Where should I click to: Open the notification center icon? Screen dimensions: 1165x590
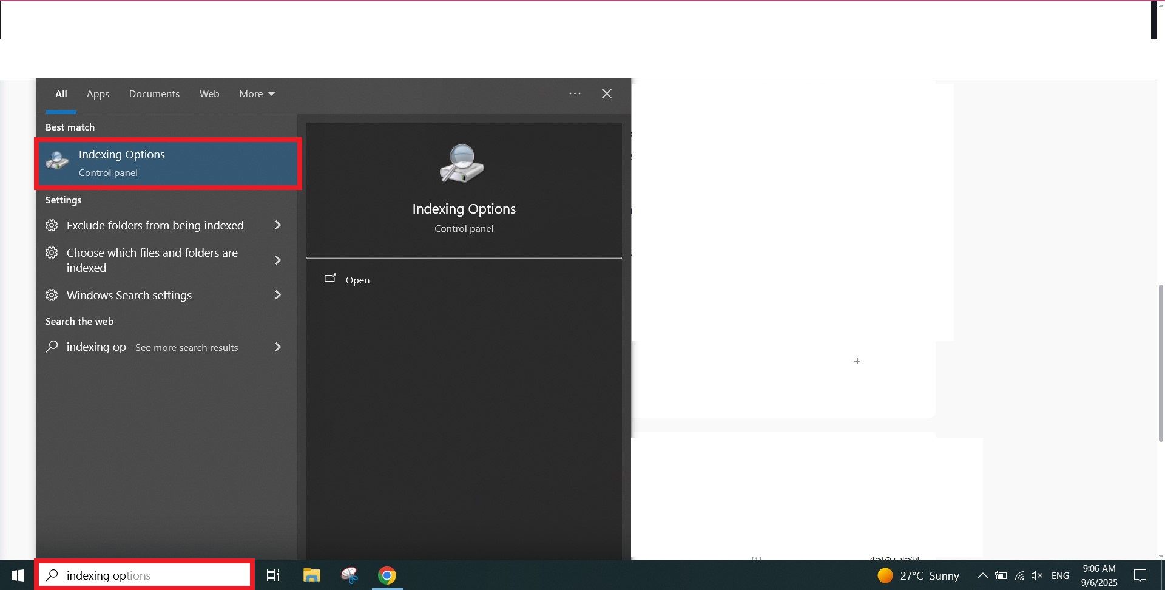(x=1140, y=575)
